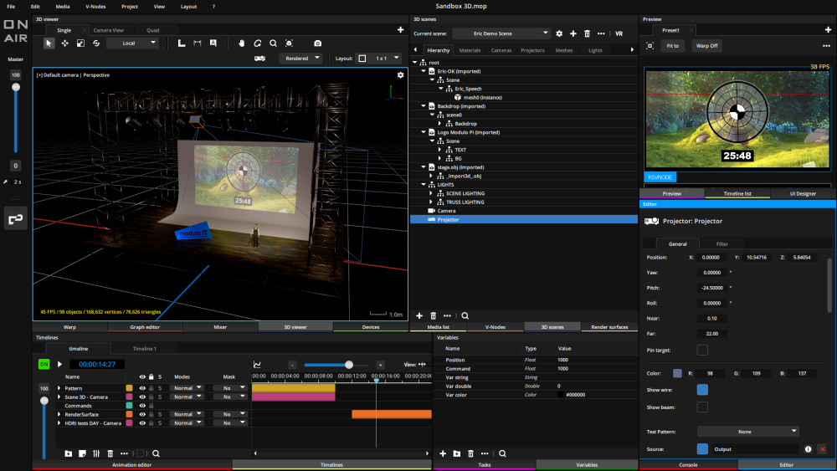Click the Fit to button
837x471 pixels.
click(672, 45)
